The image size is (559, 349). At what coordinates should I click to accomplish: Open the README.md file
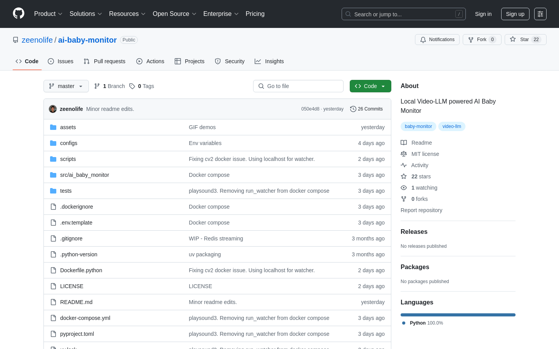click(x=76, y=302)
